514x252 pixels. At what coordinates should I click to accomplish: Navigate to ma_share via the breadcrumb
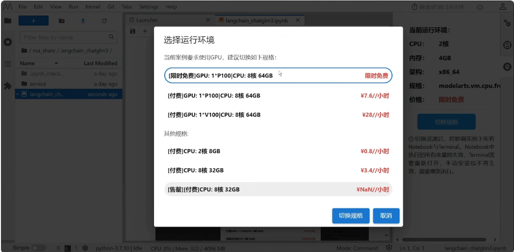tap(44, 51)
